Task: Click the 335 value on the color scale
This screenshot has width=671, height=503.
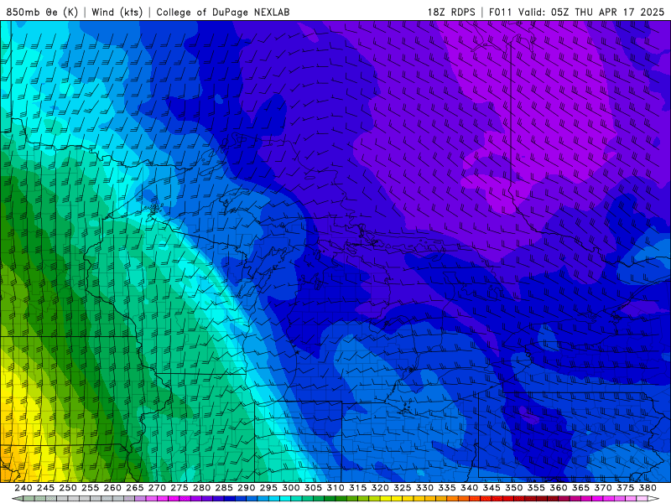Action: coord(447,488)
